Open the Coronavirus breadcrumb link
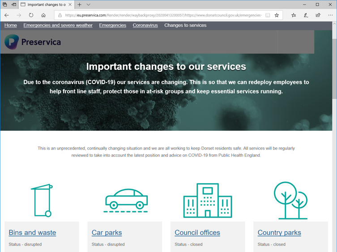Image resolution: width=337 pixels, height=252 pixels. [145, 26]
